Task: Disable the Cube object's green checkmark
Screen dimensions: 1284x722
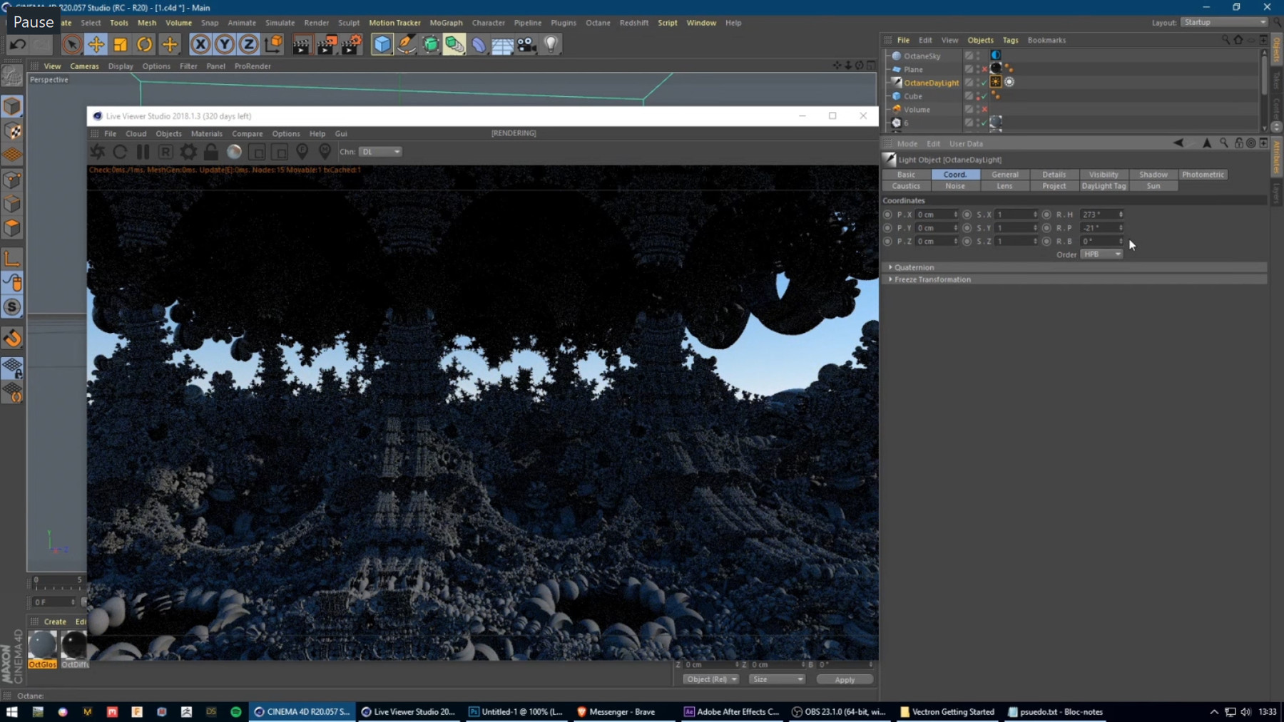Action: (x=984, y=96)
